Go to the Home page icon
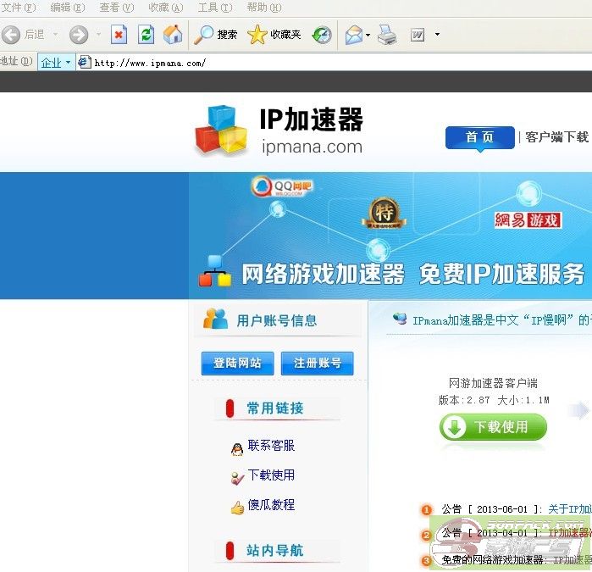 [173, 35]
